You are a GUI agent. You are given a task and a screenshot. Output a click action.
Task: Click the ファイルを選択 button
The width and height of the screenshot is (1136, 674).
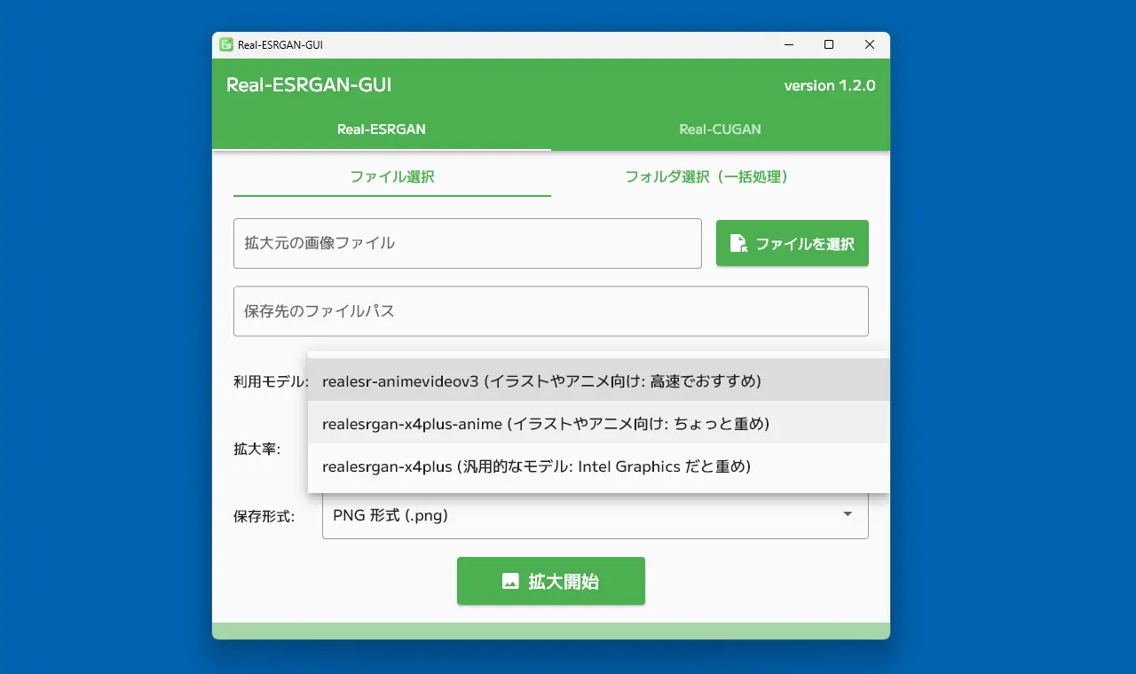pos(793,243)
